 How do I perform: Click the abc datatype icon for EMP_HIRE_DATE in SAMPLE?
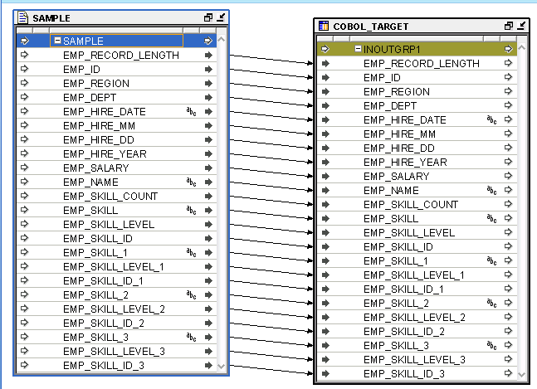pyautogui.click(x=191, y=111)
